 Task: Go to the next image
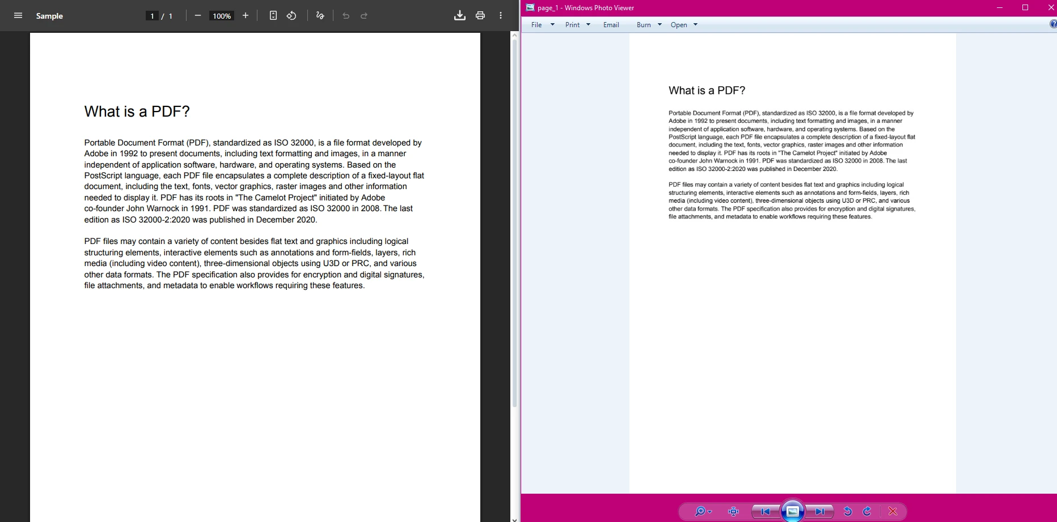click(x=820, y=511)
